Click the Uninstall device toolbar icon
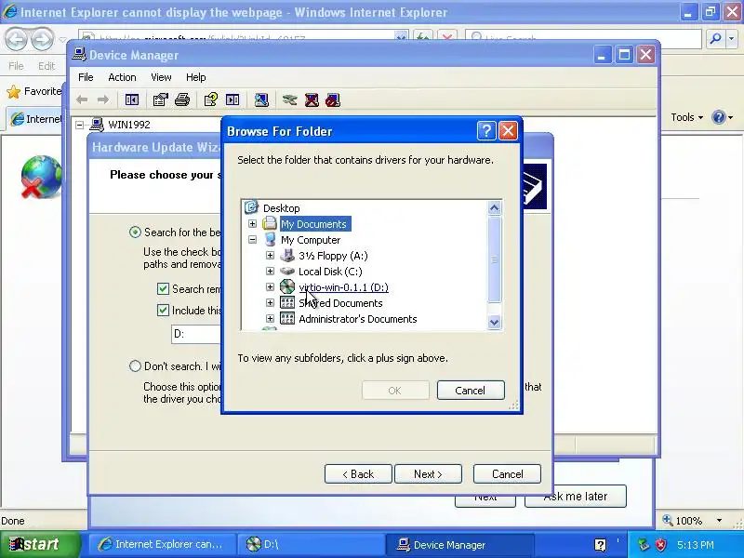Image resolution: width=744 pixels, height=558 pixels. pos(312,100)
